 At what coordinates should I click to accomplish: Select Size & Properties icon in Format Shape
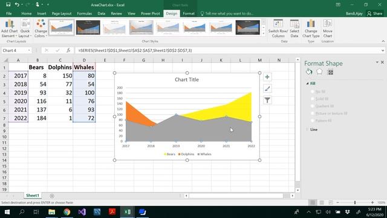(330, 72)
